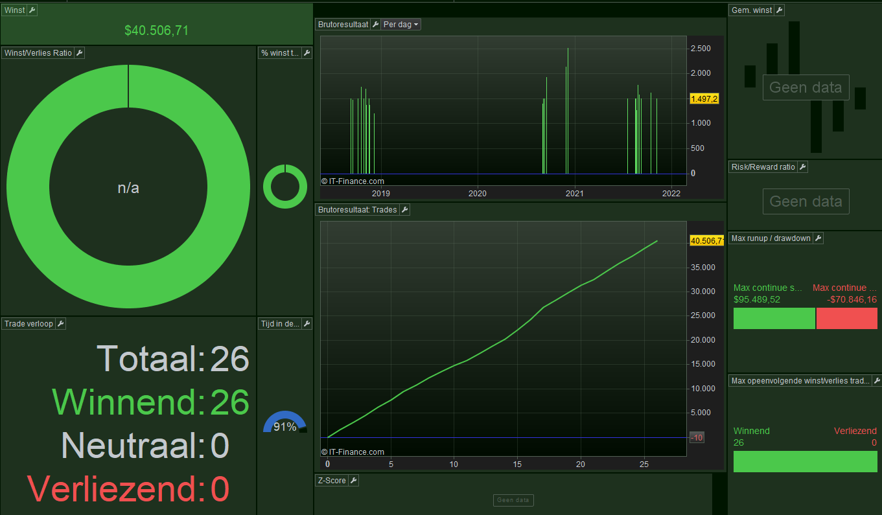Click wrench icon for Max runup / drawdown
Image resolution: width=882 pixels, height=515 pixels.
(818, 238)
